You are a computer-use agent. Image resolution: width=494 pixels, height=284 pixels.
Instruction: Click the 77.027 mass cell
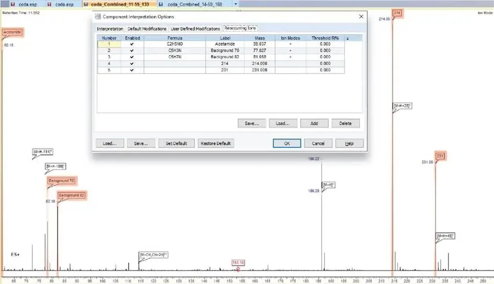[259, 51]
